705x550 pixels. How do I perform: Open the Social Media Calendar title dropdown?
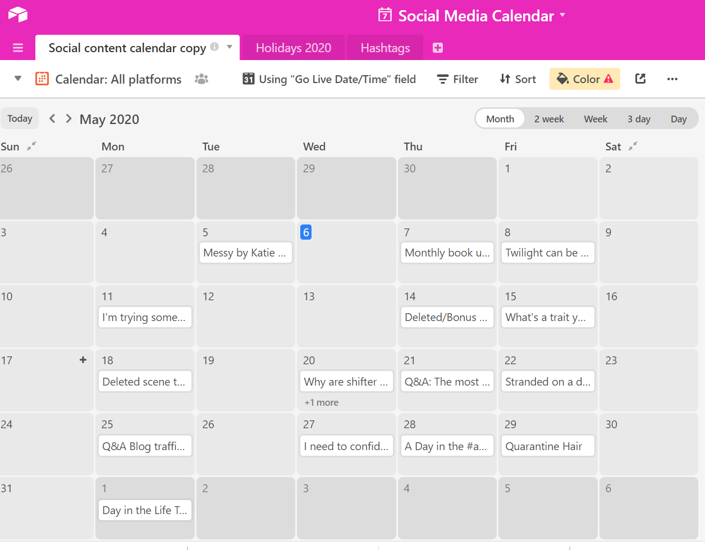[x=562, y=15]
